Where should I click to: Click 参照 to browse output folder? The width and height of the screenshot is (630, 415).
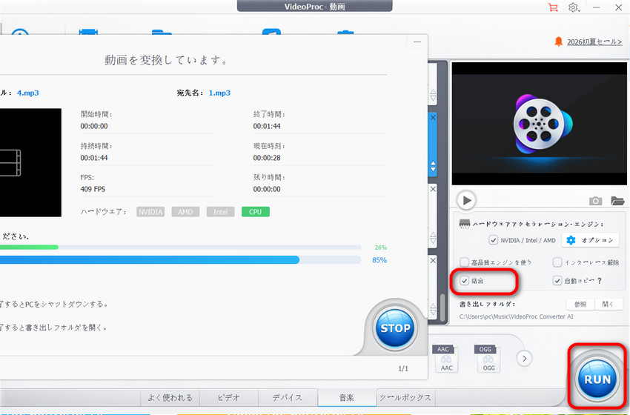tap(580, 304)
